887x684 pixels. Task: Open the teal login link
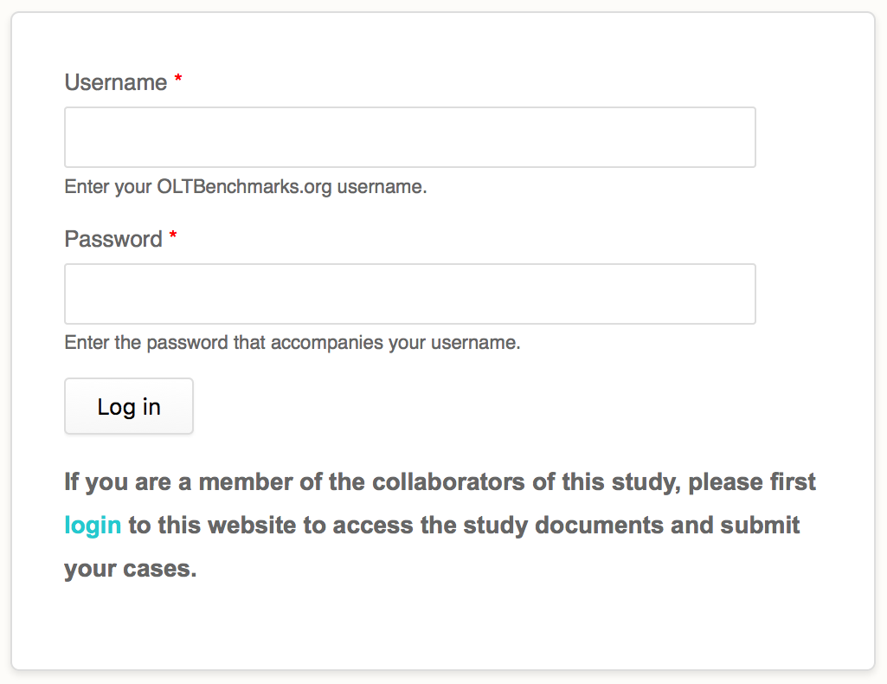93,525
